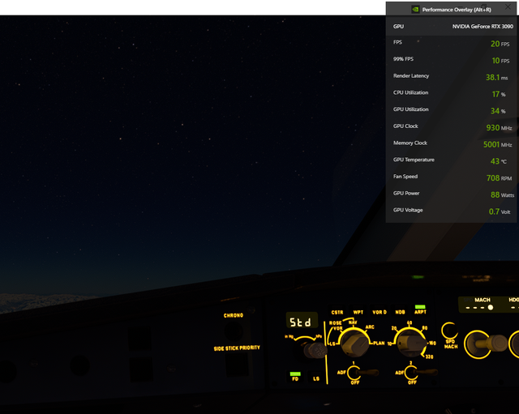519x414 pixels.
Task: Click the GPU Voltage label
Action: 408,210
